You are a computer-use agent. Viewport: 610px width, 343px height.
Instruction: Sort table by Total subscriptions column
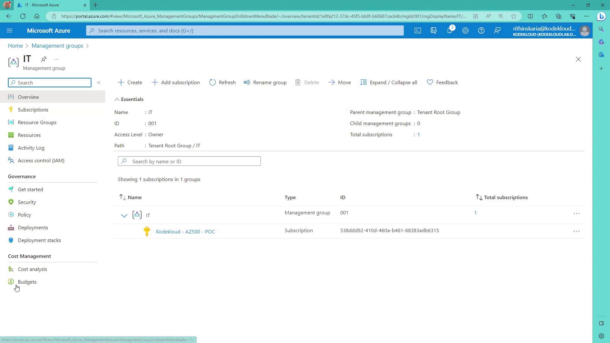click(505, 197)
